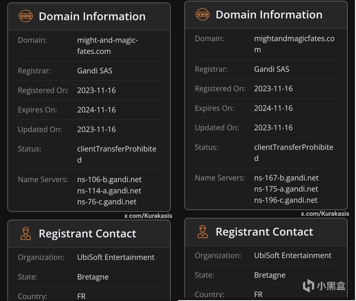Click Bretagne state value in right panel

click(270, 275)
